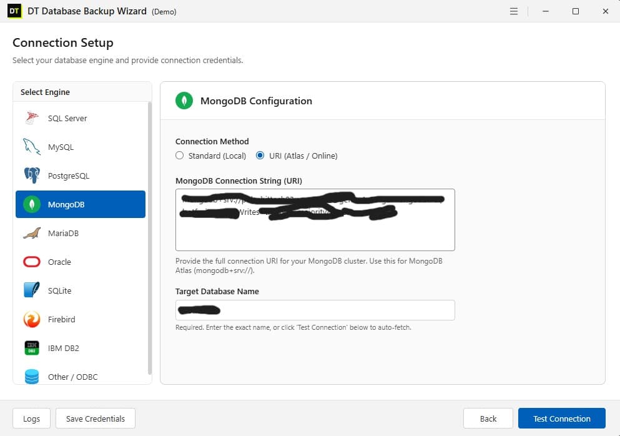Click the Oracle red oval icon
The width and height of the screenshot is (620, 436).
[x=32, y=262]
